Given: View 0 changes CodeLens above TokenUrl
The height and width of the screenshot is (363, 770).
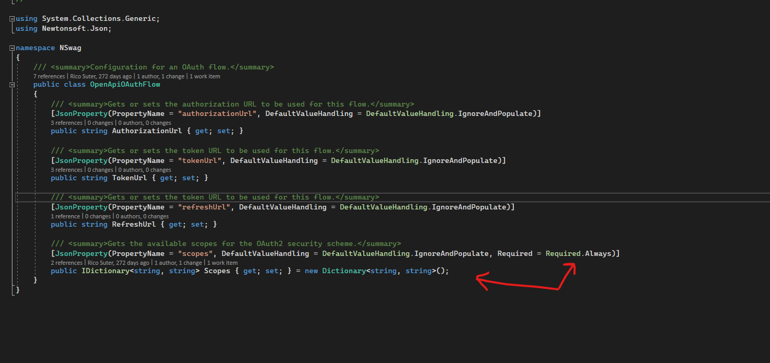Looking at the screenshot, I should tap(100, 169).
